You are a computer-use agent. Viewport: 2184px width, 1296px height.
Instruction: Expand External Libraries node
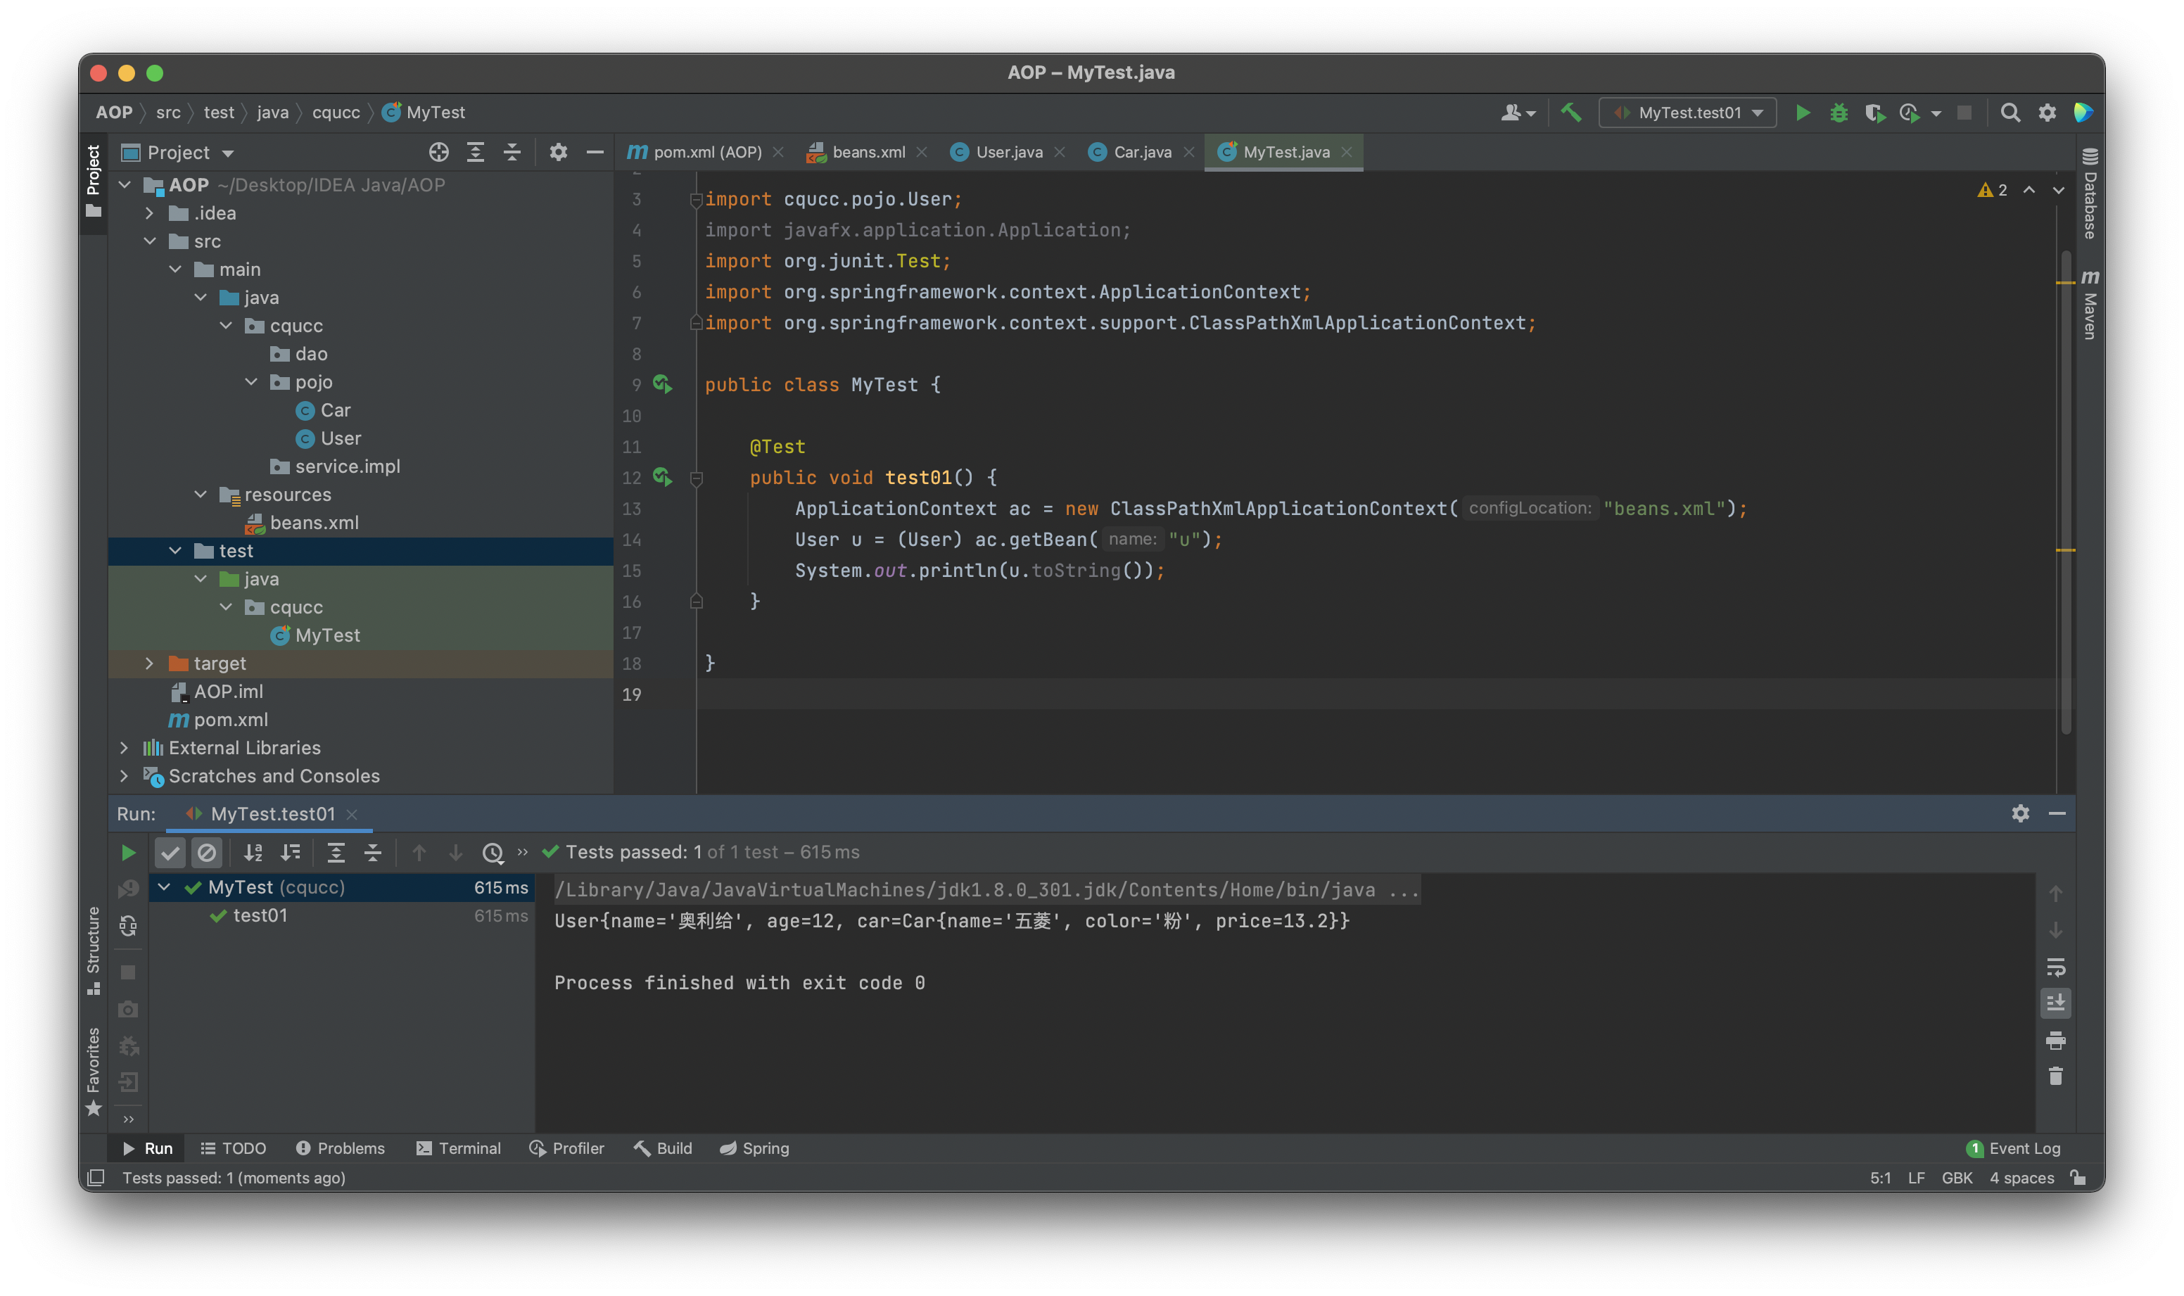point(124,748)
